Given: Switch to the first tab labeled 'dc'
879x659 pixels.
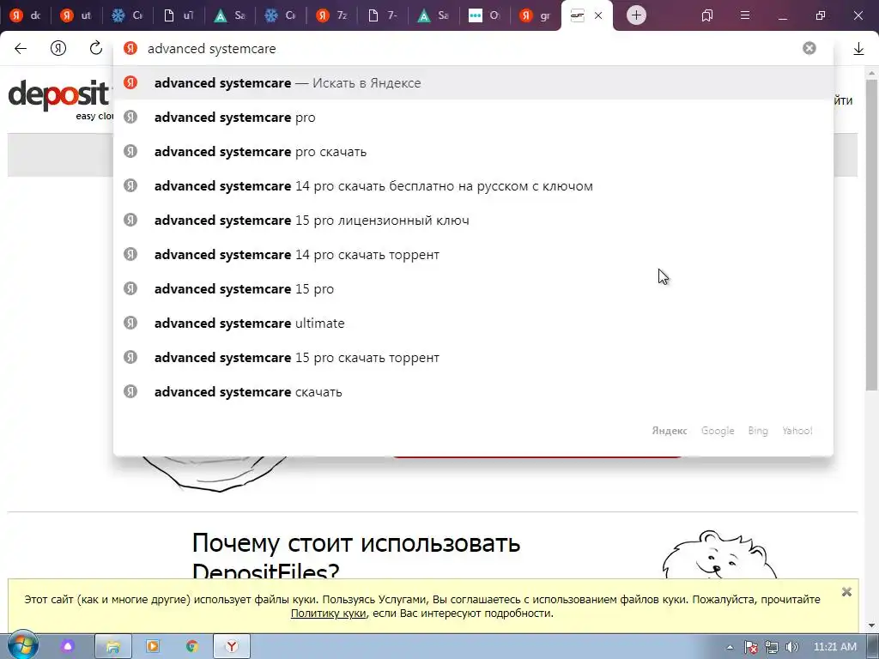Looking at the screenshot, I should pos(26,15).
